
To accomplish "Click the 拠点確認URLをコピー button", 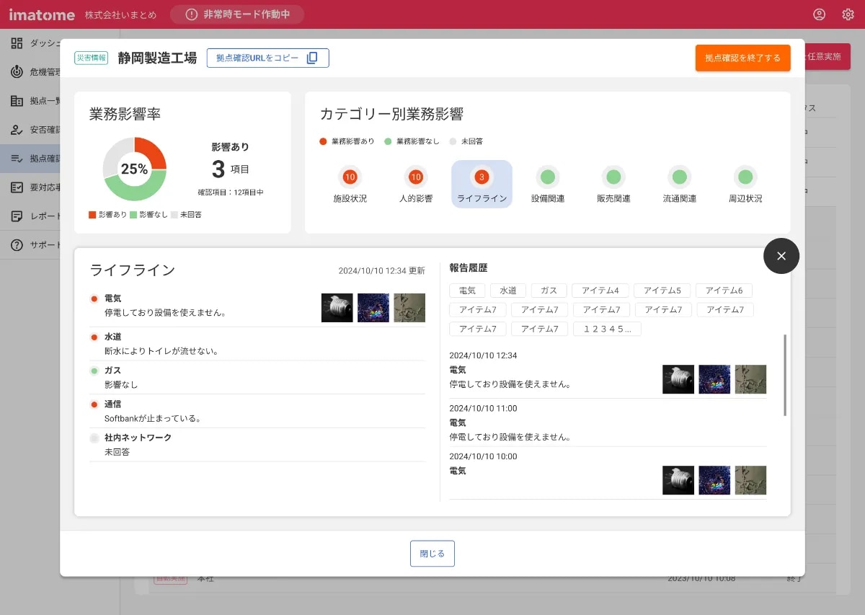I will tap(267, 58).
